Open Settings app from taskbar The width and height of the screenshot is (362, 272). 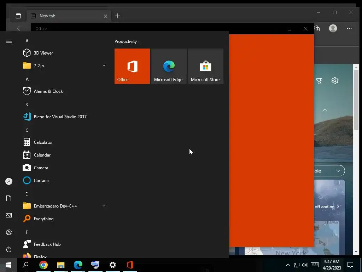(113, 265)
